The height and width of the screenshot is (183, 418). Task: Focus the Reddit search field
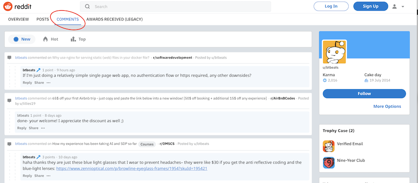click(x=176, y=7)
